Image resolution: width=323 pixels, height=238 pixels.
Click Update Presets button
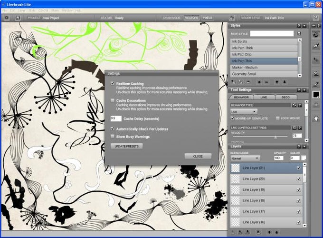click(126, 146)
